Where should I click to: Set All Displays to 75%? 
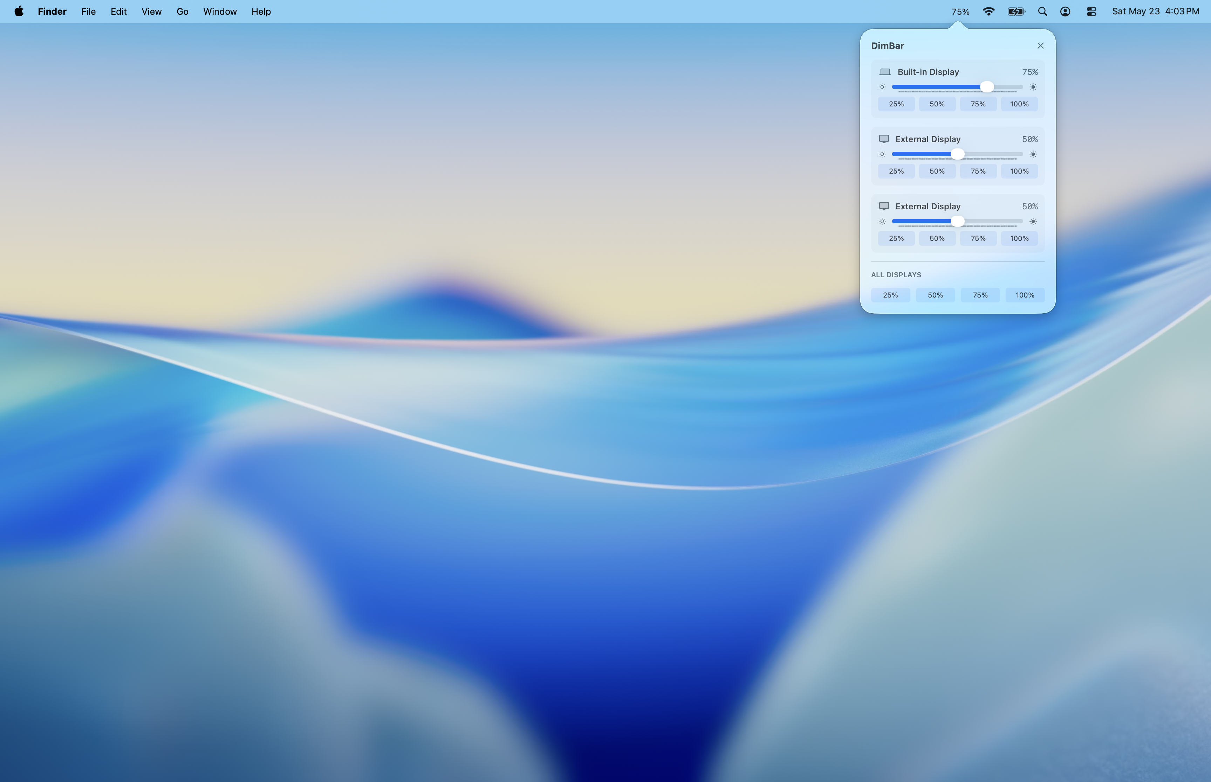click(x=980, y=295)
